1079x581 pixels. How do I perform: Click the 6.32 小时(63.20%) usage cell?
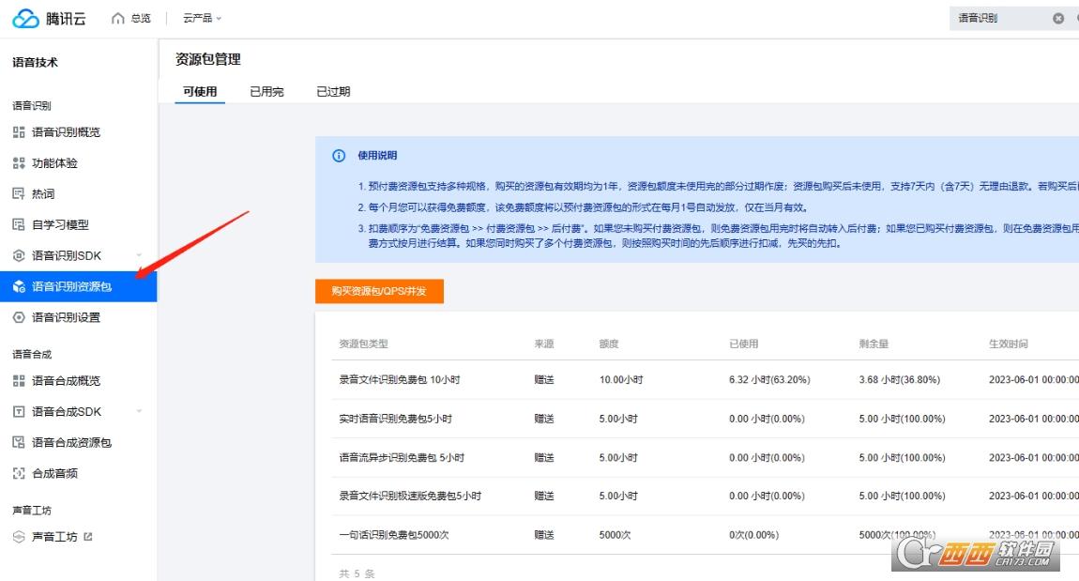[x=769, y=379]
